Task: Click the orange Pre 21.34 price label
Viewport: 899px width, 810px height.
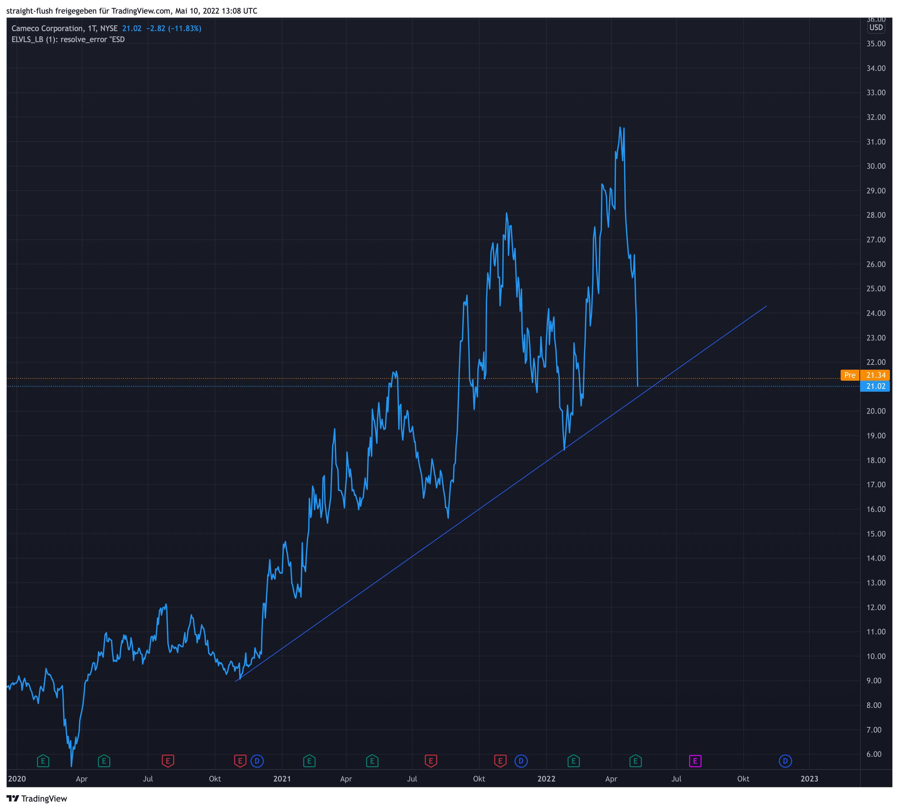Action: (x=867, y=375)
